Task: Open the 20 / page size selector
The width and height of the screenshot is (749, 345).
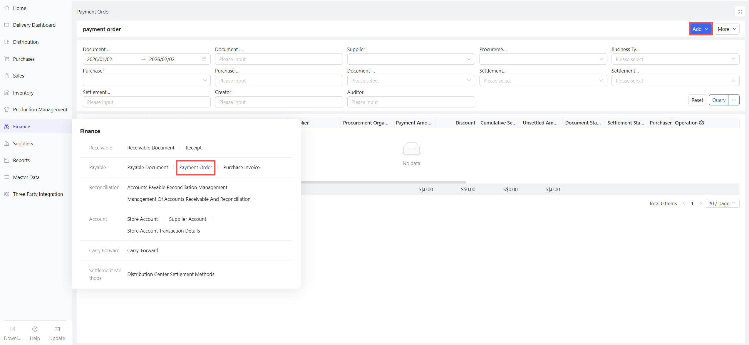Action: coord(722,203)
